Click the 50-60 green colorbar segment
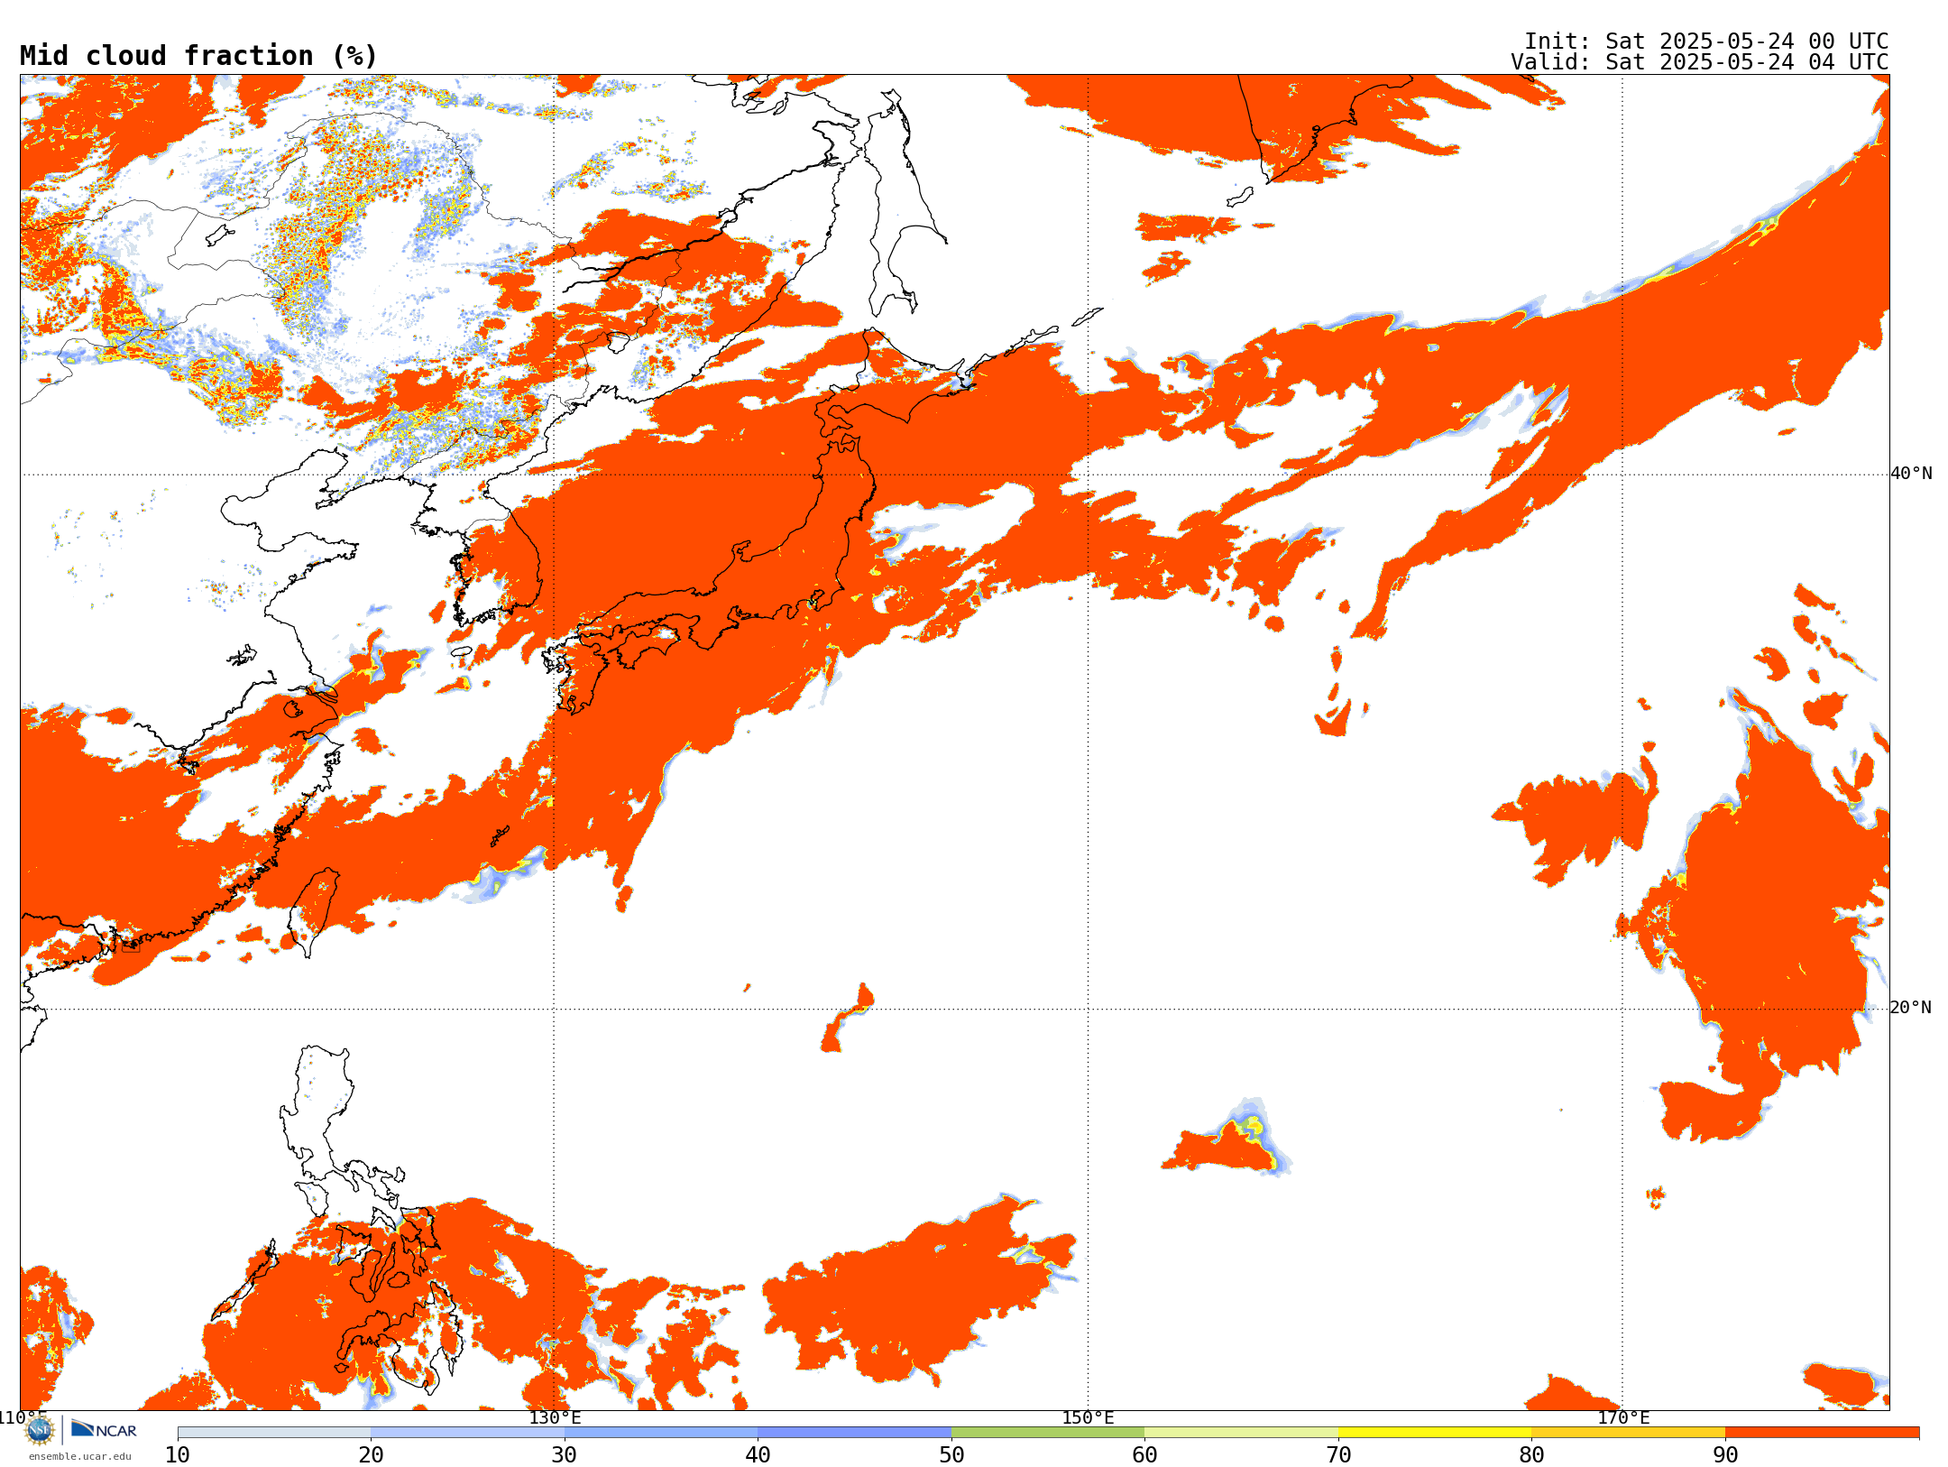 point(1048,1433)
